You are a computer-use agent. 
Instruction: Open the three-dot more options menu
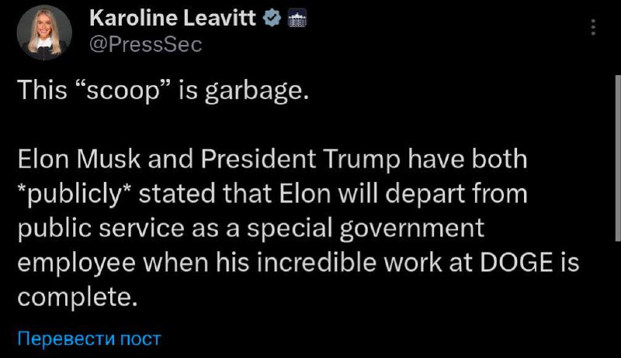[x=594, y=28]
